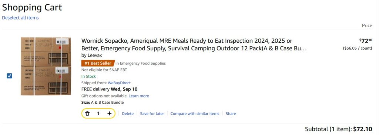Screen dimensions: 379x135
Task: Click the trash icon in quantity stepper
Action: [x=87, y=113]
